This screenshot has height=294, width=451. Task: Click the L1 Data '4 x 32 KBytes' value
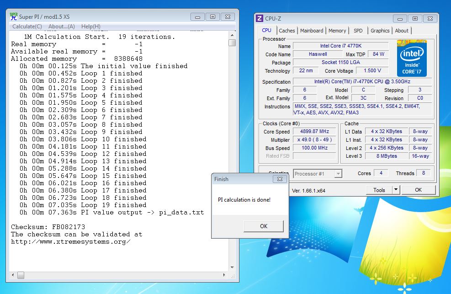(x=386, y=132)
